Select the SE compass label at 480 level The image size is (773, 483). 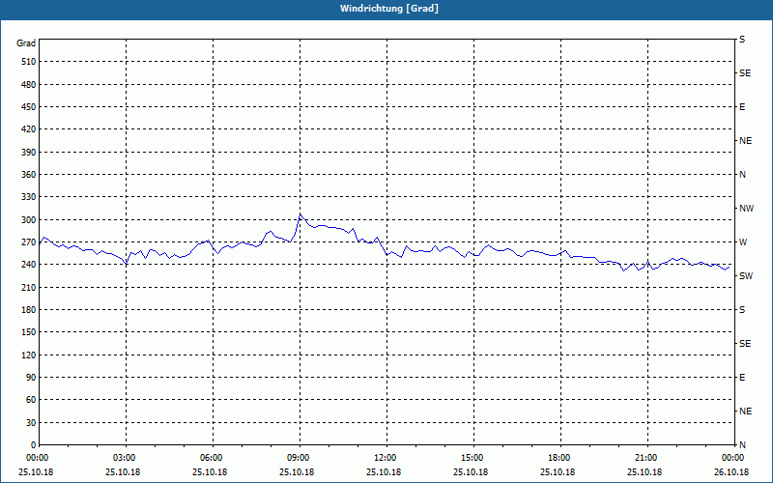coord(745,73)
